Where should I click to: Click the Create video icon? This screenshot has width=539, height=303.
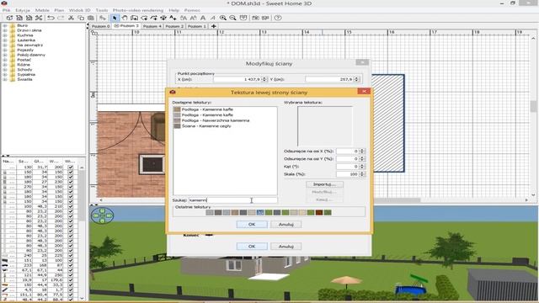pyautogui.click(x=265, y=18)
